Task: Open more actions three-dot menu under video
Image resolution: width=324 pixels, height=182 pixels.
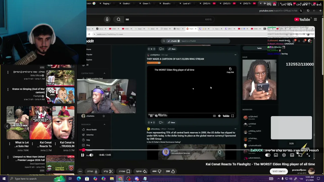Action: 80,171
